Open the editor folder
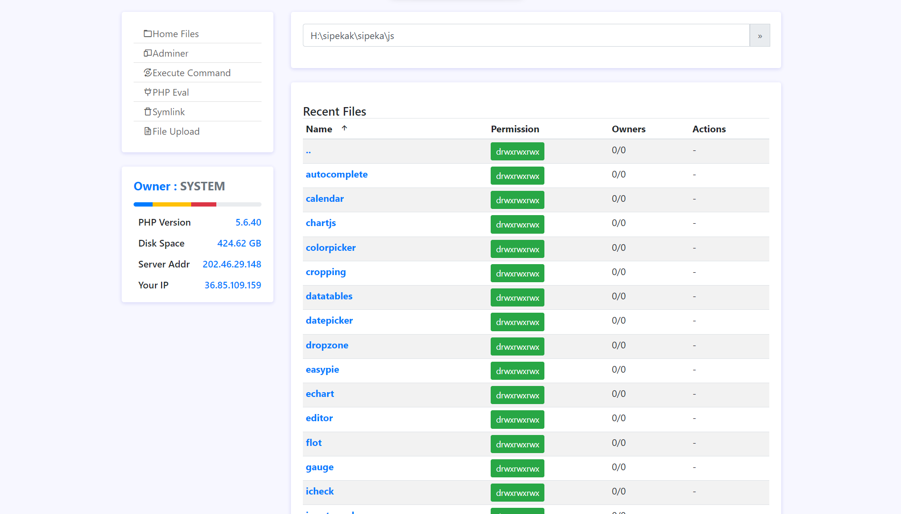The height and width of the screenshot is (514, 901). point(320,418)
